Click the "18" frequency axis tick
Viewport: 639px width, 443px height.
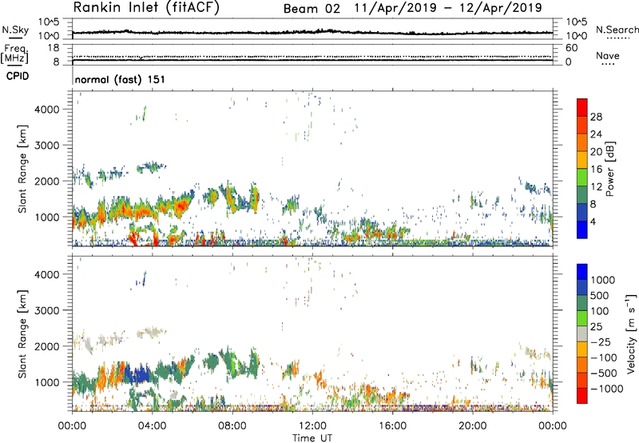coord(54,48)
